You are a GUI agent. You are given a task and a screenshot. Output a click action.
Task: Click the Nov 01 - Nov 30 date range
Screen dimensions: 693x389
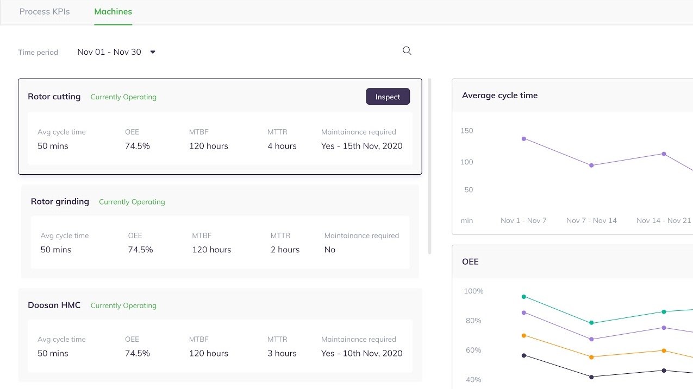coord(109,52)
